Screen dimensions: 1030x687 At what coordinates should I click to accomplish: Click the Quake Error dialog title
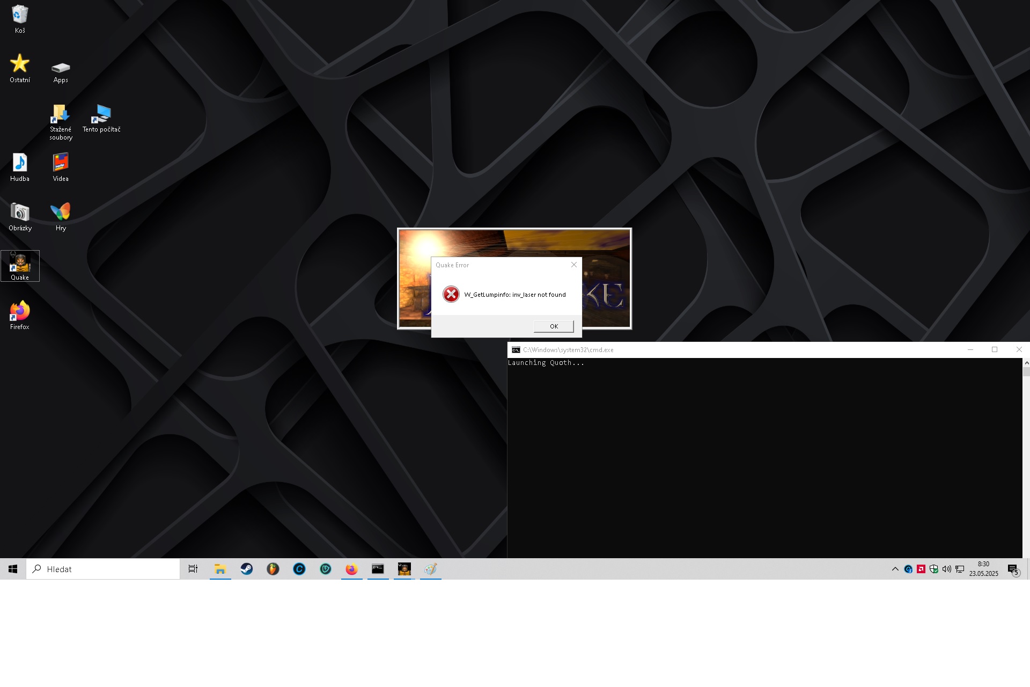click(x=452, y=265)
